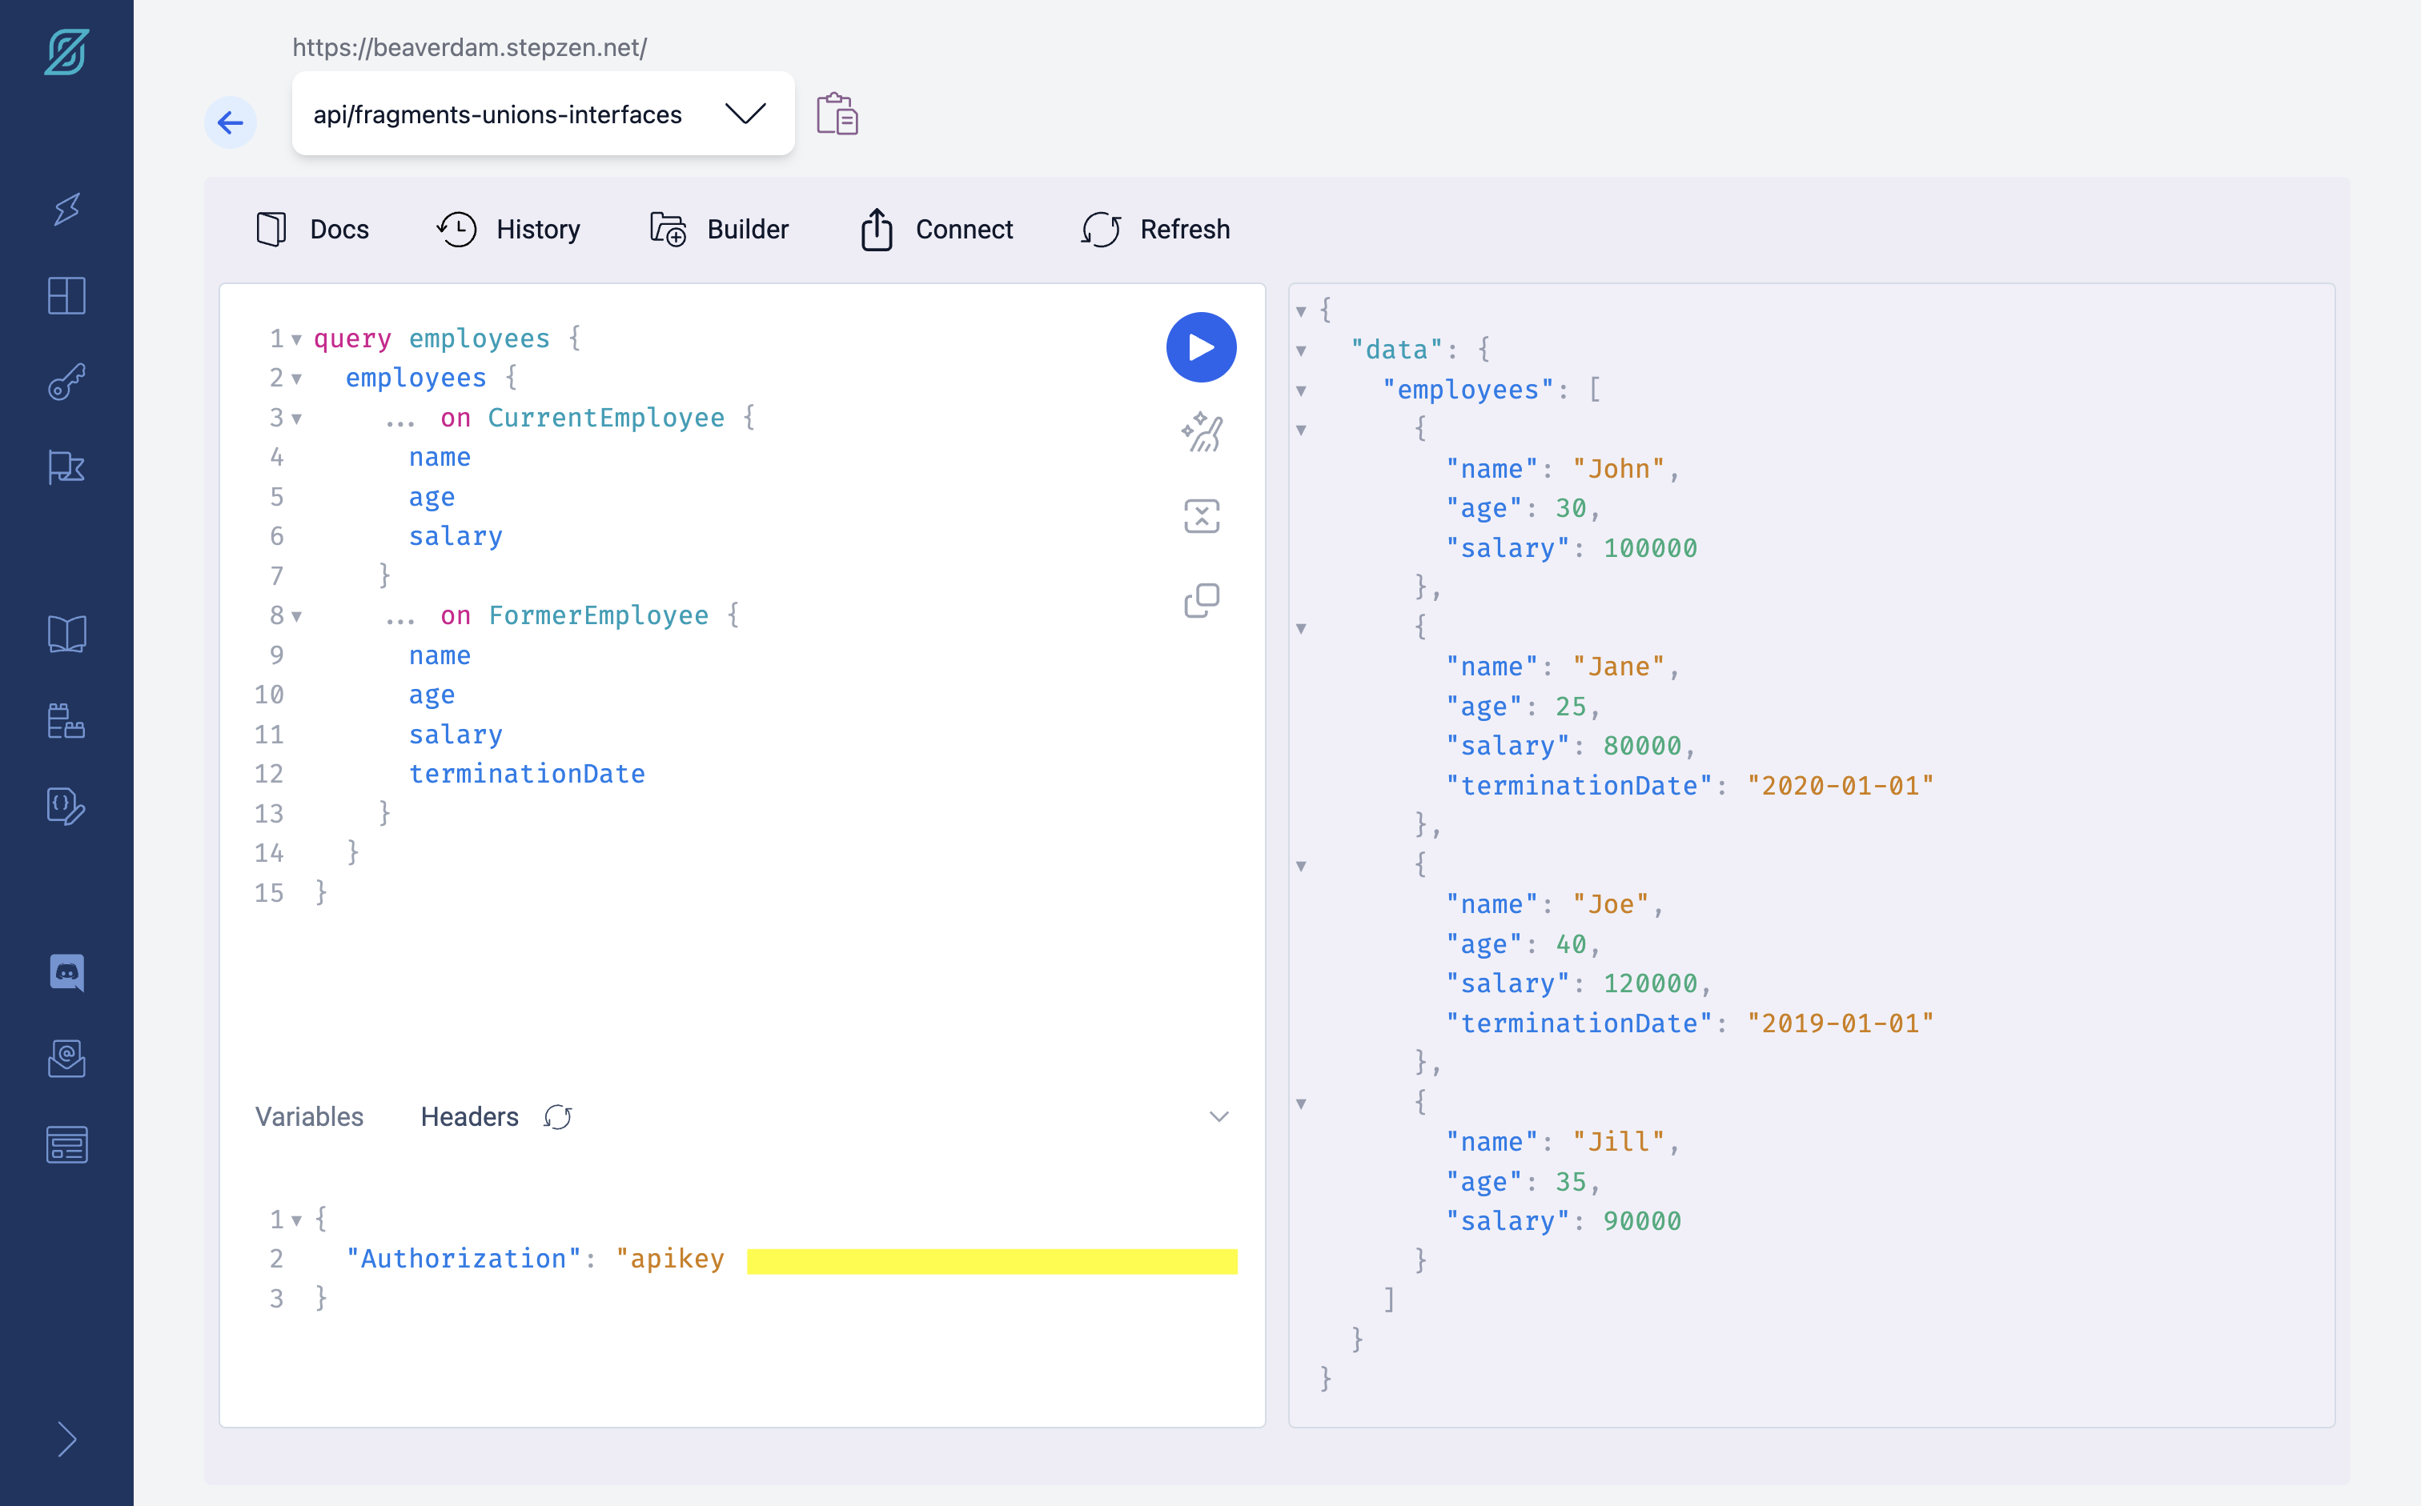Screen dimensions: 2421x1506
Task: Select the key icon in the left sidebar
Action: tap(66, 382)
